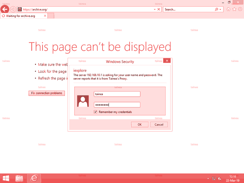Stop loading with the address bar X
Viewport: 244px width, 183px height.
(159, 9)
